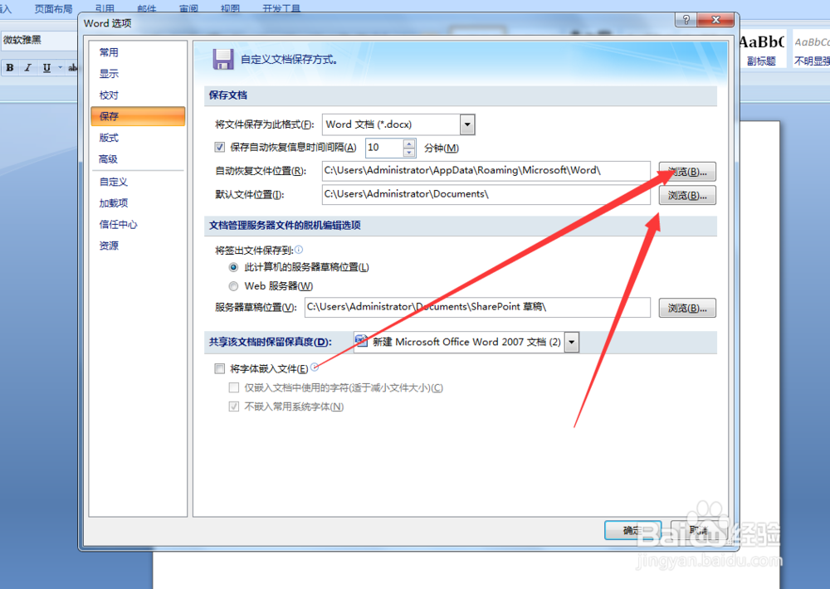Choose the 副标题 style in gallery
This screenshot has height=589, width=830.
point(761,49)
